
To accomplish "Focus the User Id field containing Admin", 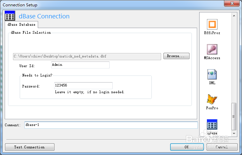I will tap(80, 65).
